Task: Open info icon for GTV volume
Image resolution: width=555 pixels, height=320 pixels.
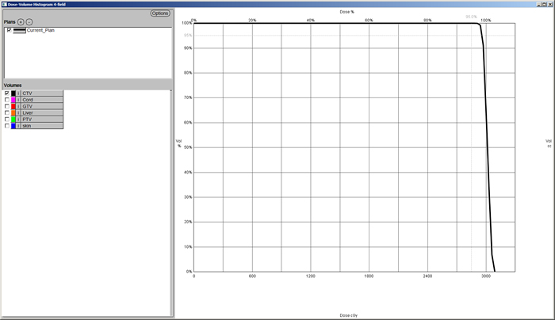Action: [x=19, y=106]
